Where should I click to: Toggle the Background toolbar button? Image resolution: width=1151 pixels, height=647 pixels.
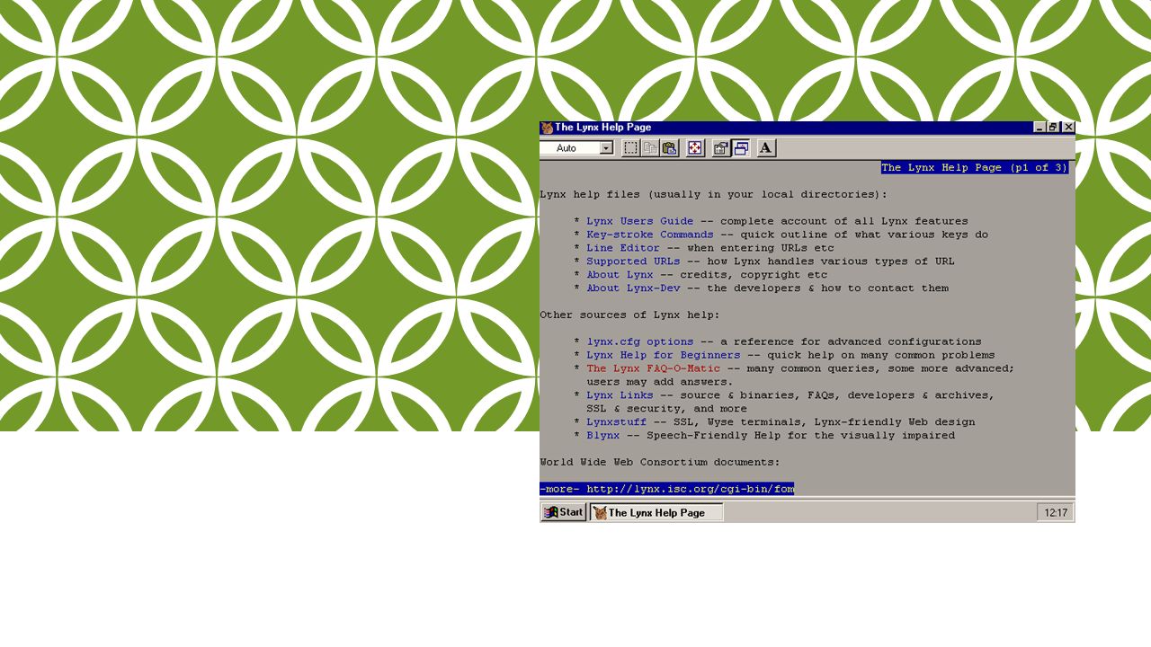pyautogui.click(x=741, y=148)
